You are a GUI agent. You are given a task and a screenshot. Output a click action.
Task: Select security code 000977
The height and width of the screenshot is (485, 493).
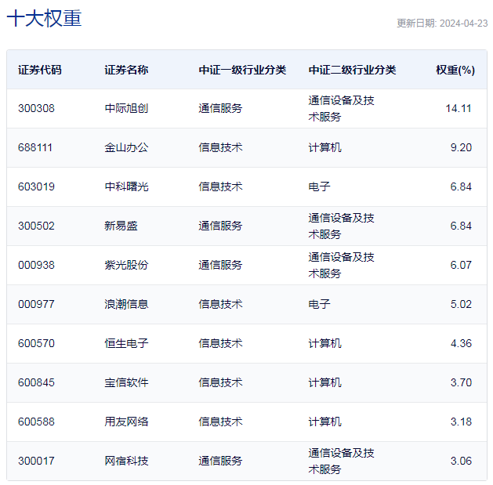(x=36, y=304)
